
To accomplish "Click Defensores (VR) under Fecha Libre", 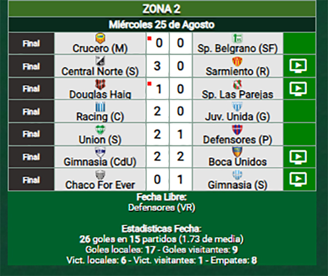I will click(162, 207).
